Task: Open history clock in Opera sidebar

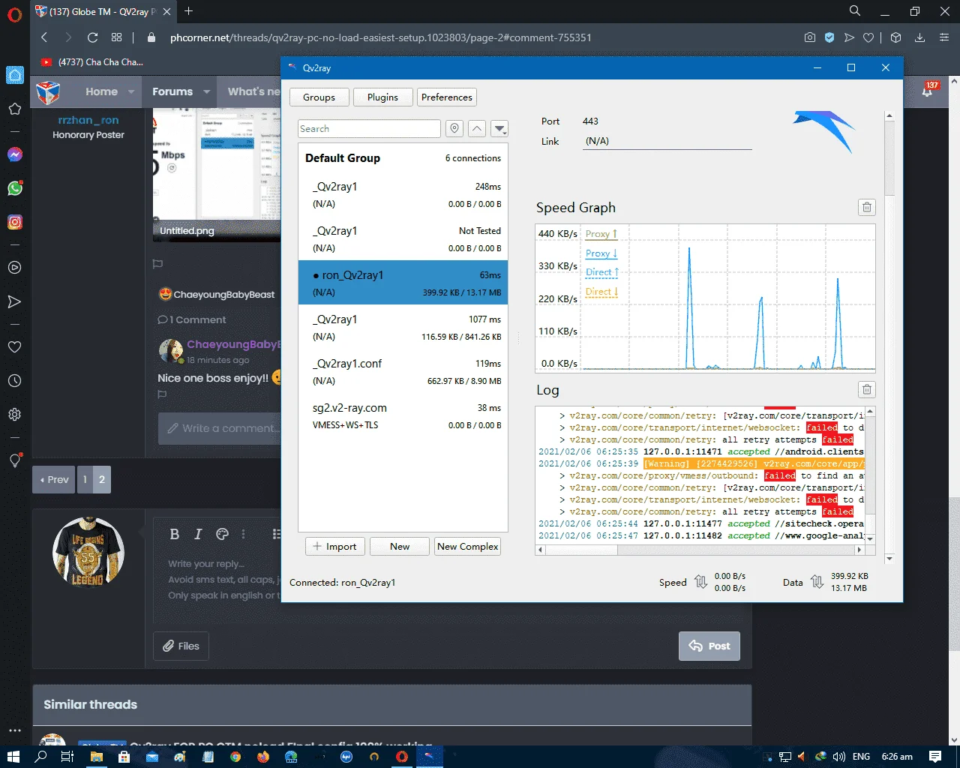Action: point(15,381)
